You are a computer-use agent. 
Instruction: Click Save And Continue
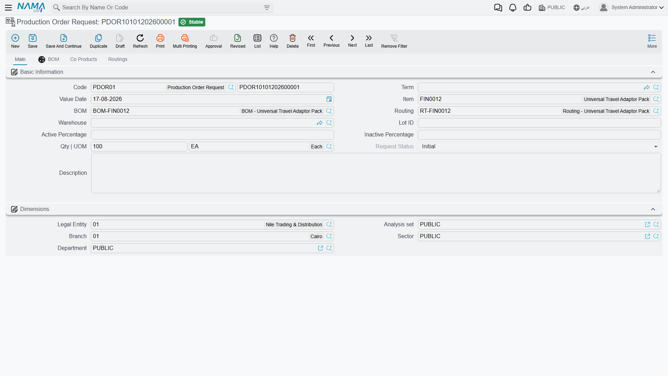(x=64, y=41)
